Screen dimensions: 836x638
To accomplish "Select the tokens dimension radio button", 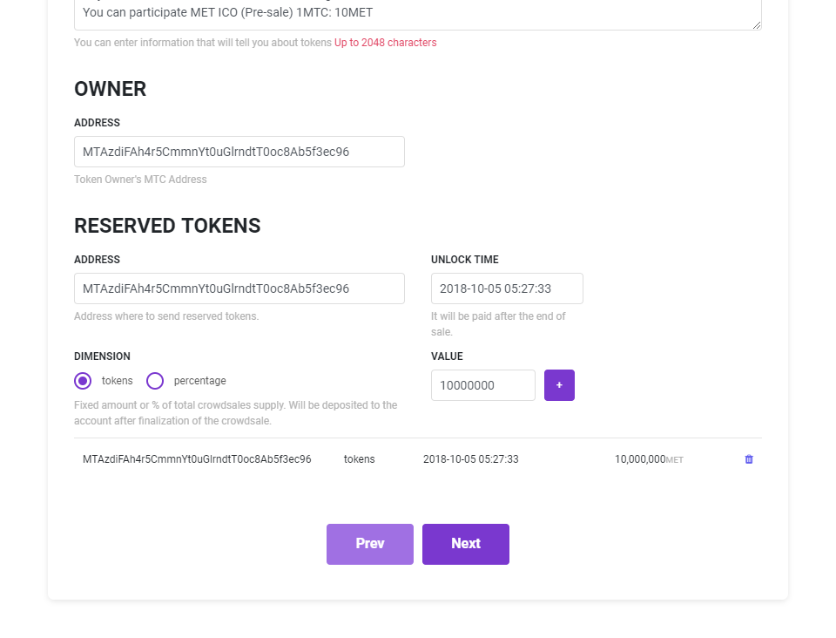I will 83,381.
